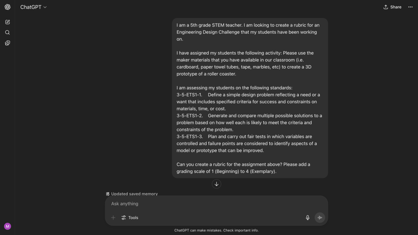
Task: Click the ChatGPT logo in the sidebar
Action: coord(7,7)
